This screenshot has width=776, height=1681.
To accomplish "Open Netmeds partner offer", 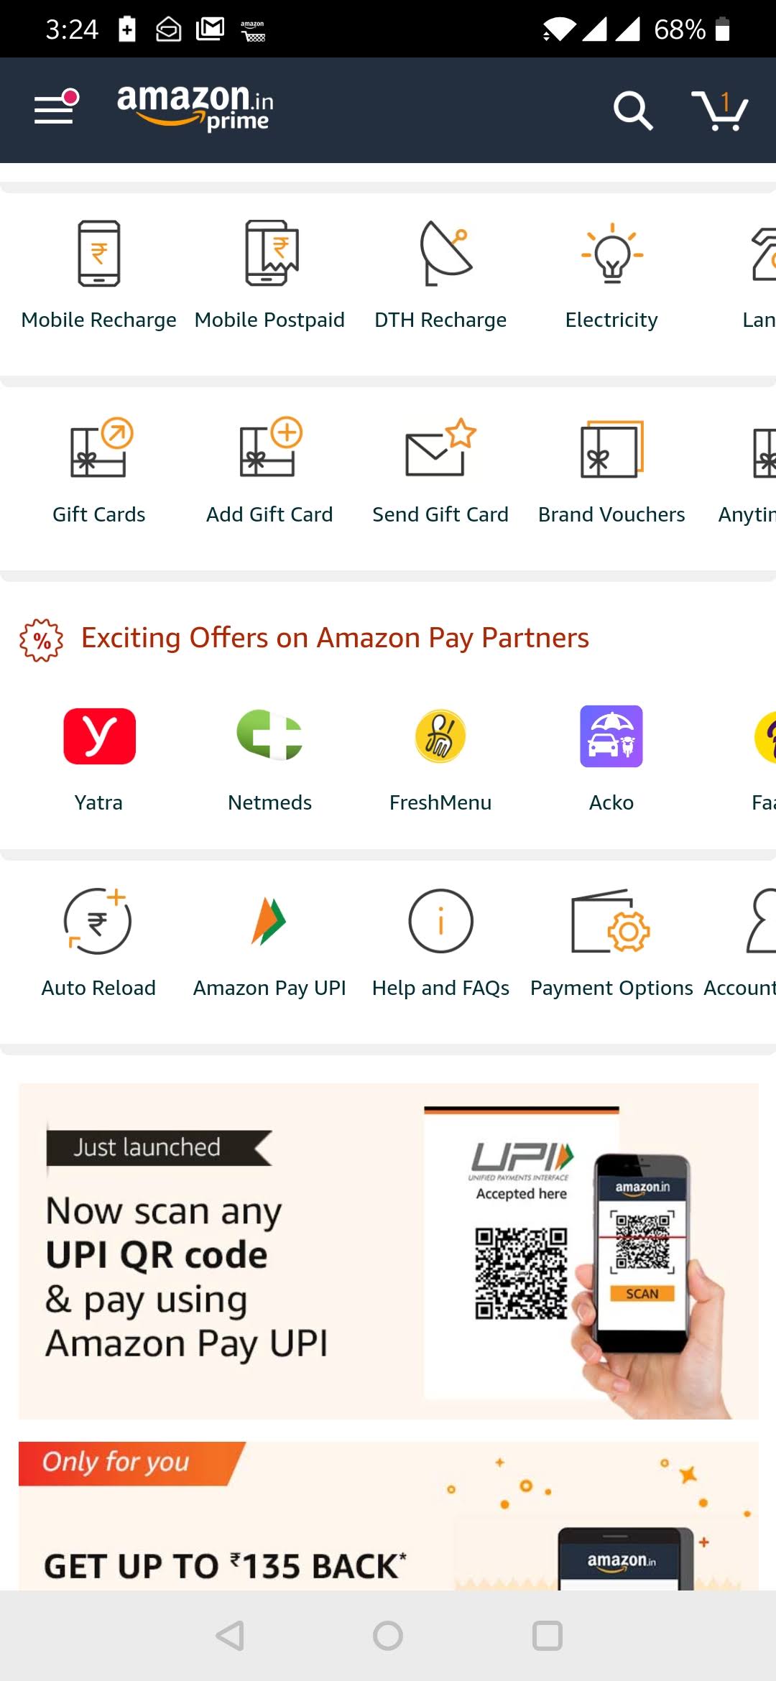I will tap(270, 735).
